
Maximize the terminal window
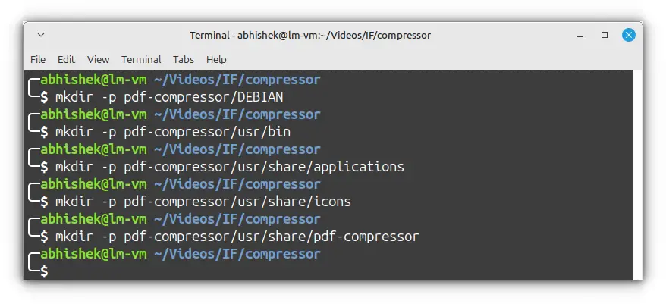[x=605, y=35]
